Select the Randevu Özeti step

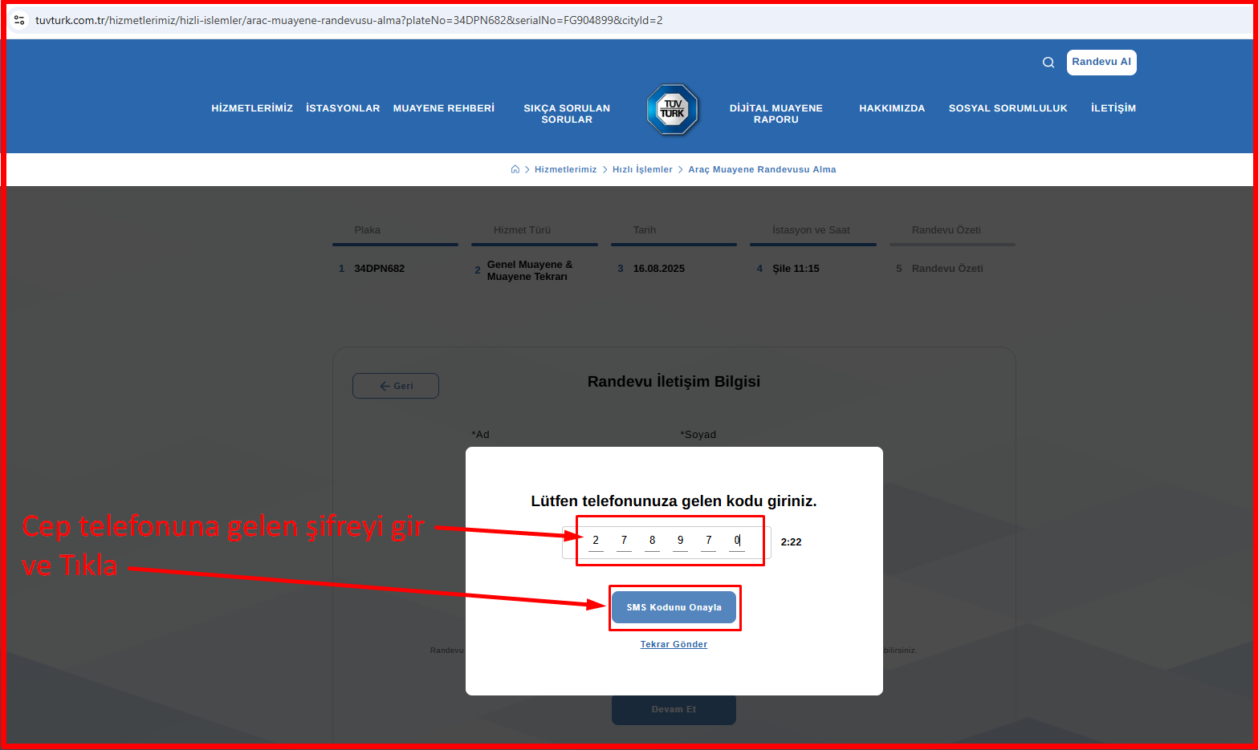(x=952, y=250)
